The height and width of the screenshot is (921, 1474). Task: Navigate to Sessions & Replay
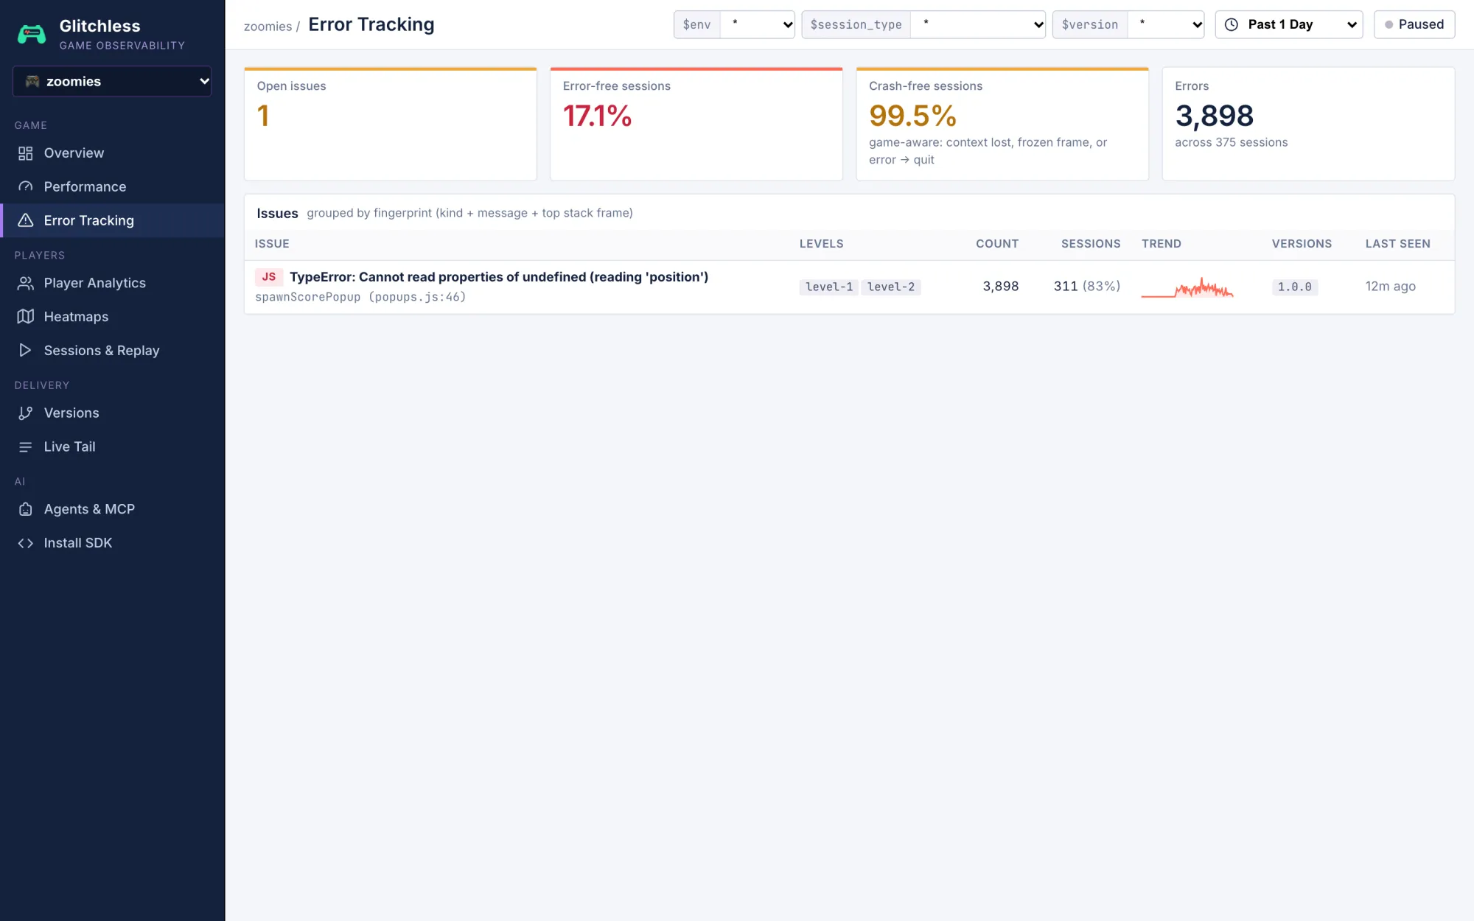112,351
